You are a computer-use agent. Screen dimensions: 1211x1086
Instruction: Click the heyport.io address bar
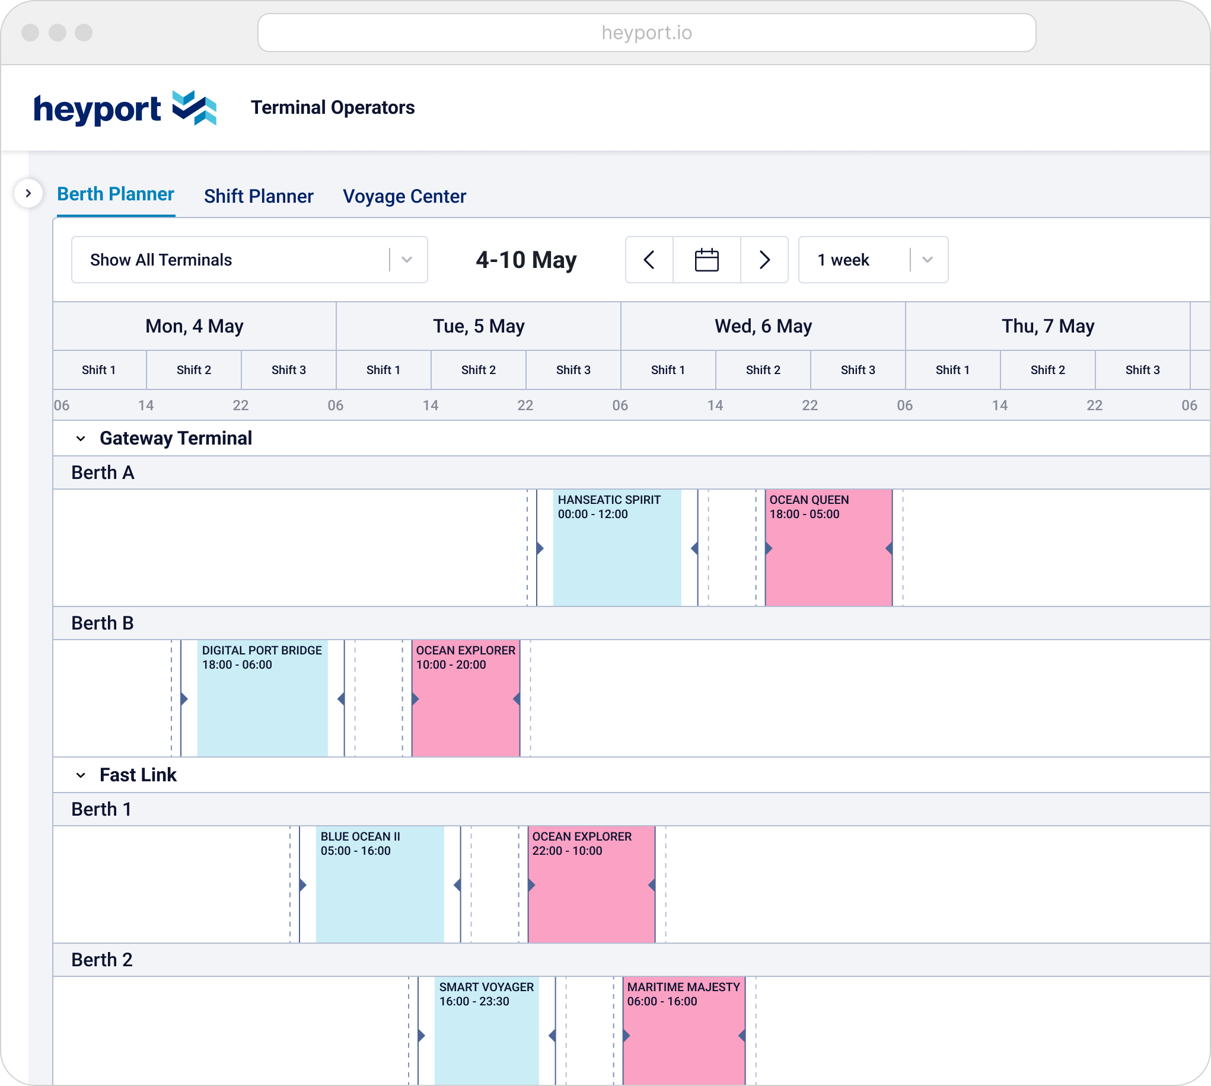pos(646,33)
